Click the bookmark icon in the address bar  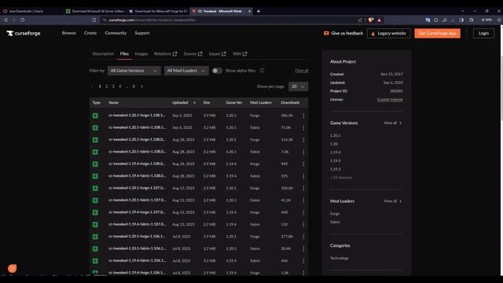pos(94,20)
